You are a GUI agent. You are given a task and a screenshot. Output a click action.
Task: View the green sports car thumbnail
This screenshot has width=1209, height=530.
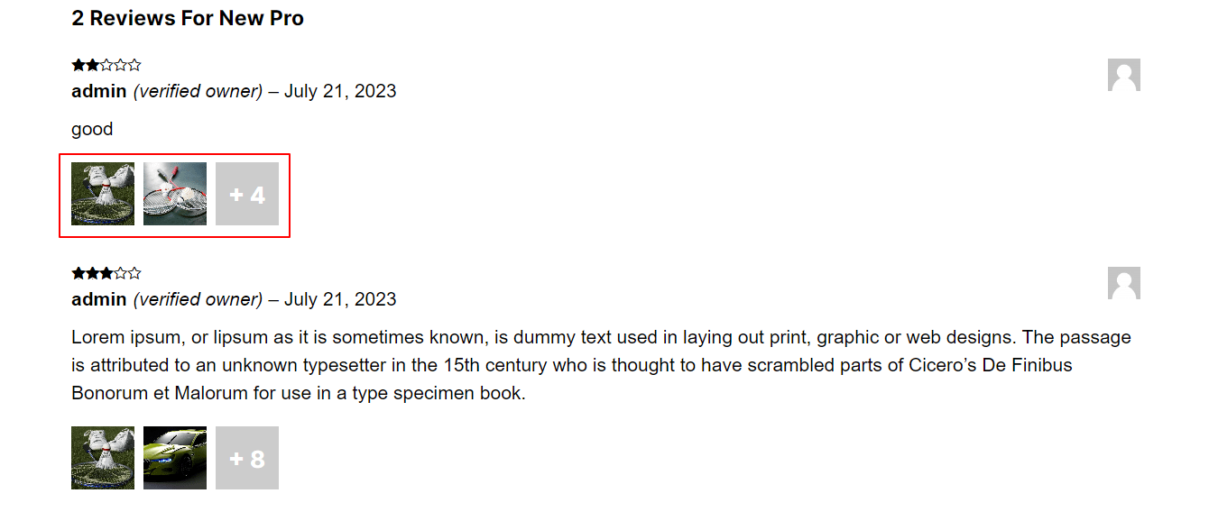(175, 458)
